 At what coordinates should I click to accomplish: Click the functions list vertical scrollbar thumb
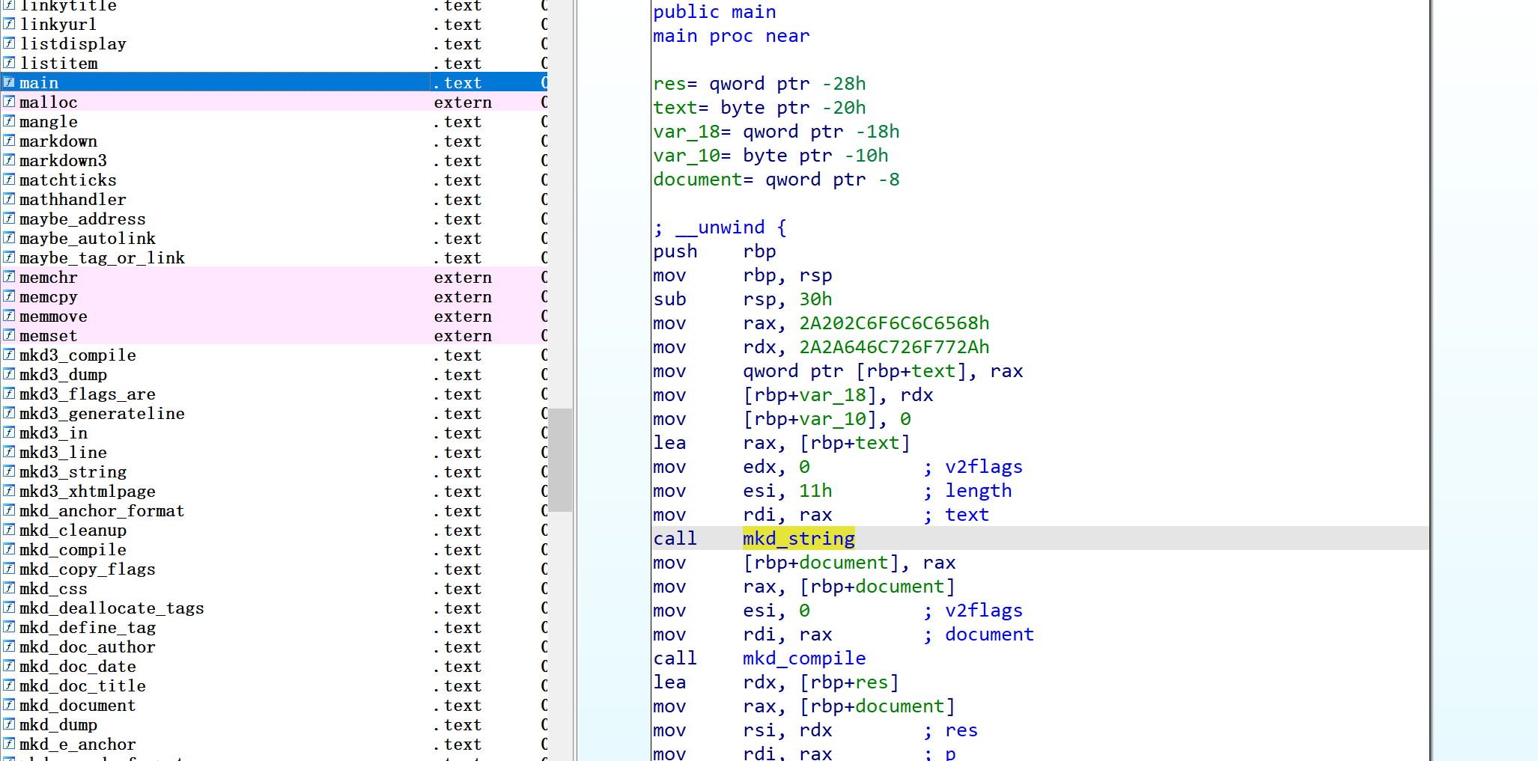click(560, 459)
